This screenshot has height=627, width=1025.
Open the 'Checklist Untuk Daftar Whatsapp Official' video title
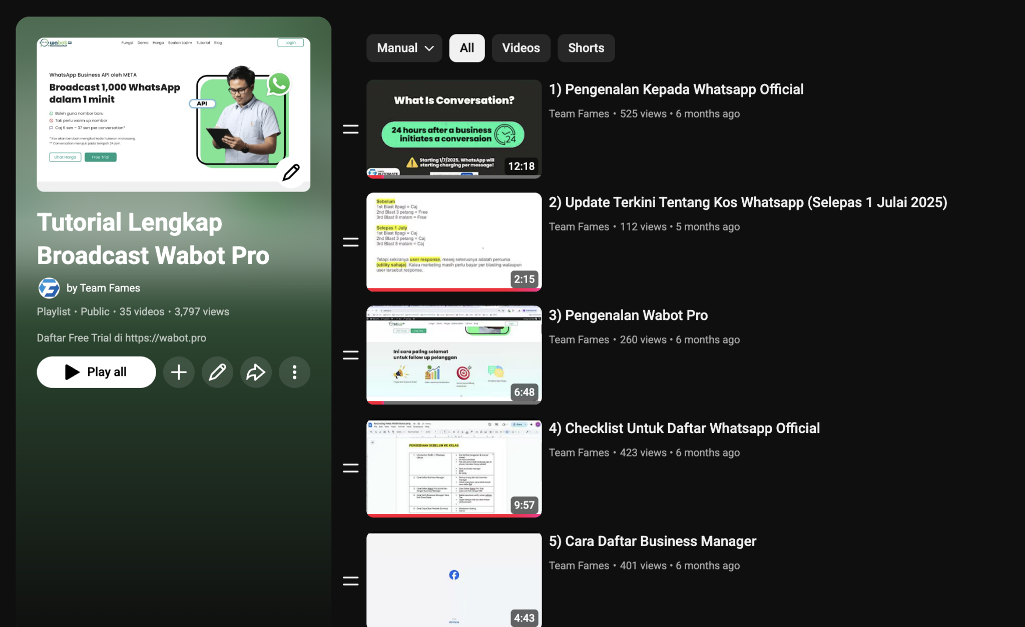[x=684, y=428]
